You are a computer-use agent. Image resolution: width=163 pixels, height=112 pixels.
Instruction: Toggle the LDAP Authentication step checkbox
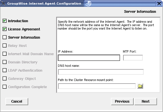(x=5, y=70)
